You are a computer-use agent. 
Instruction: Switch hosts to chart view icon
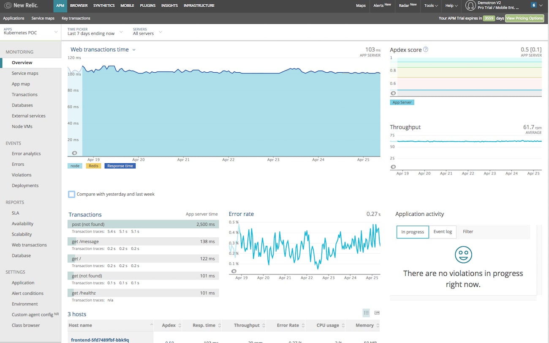[377, 313]
